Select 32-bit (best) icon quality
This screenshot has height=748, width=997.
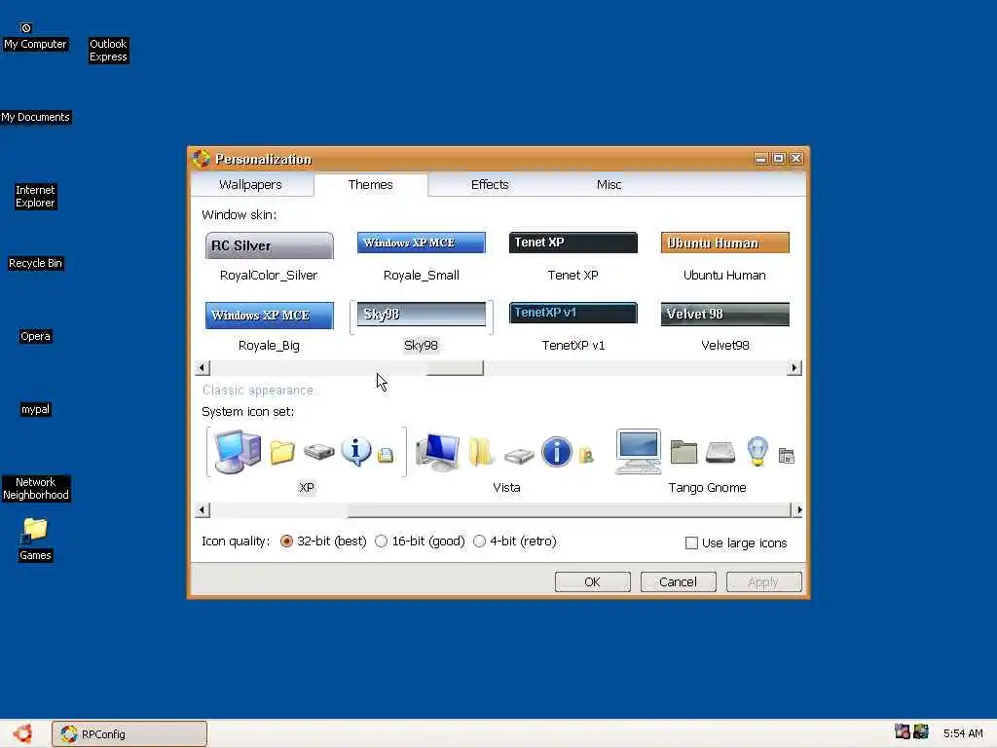[287, 542]
